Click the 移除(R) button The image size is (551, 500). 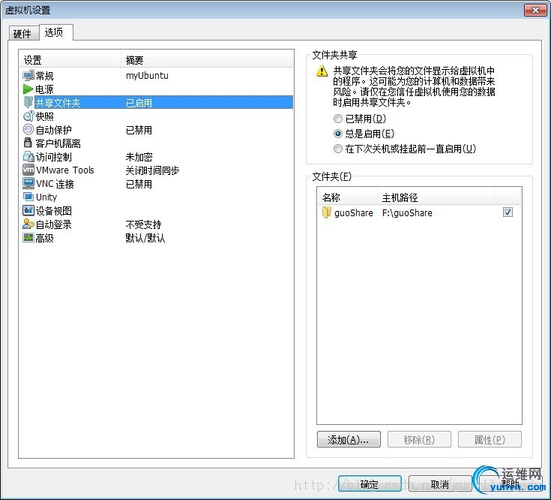419,439
